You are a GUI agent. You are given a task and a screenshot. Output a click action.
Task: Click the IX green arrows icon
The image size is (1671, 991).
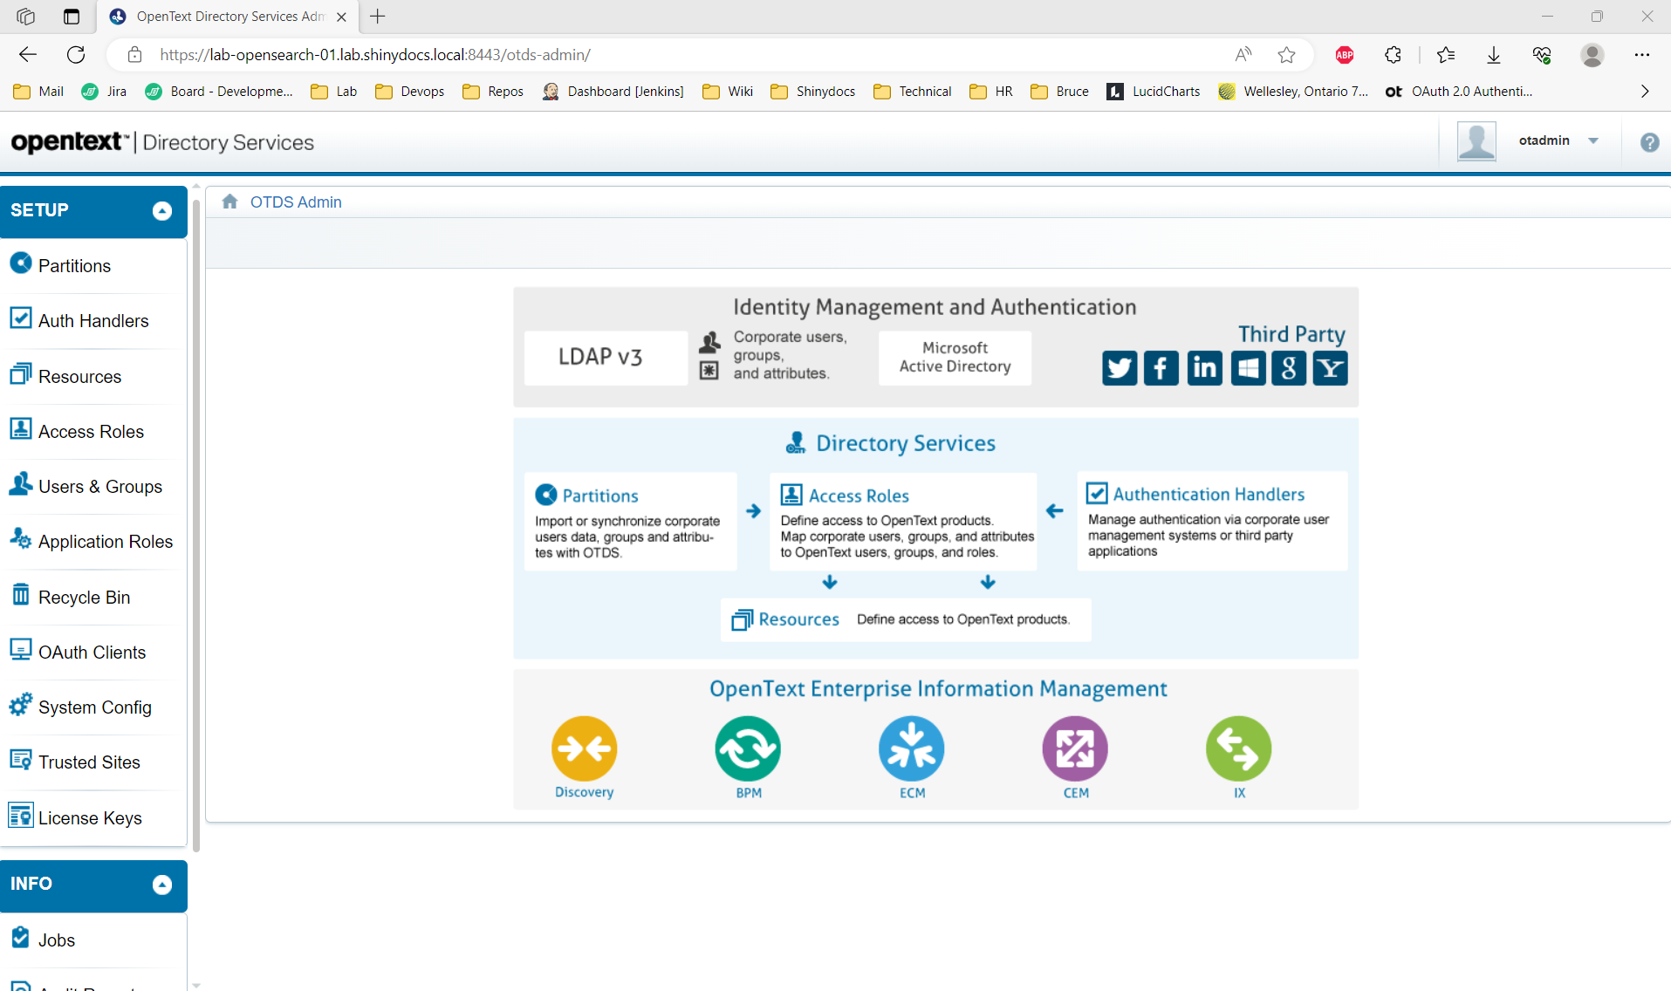(x=1238, y=748)
